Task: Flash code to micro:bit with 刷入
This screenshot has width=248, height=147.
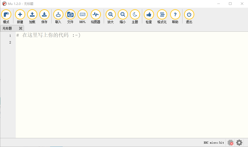Action: 58,16
